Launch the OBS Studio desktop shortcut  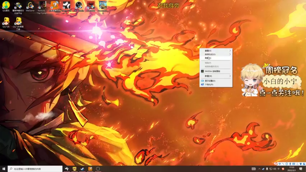79,6
